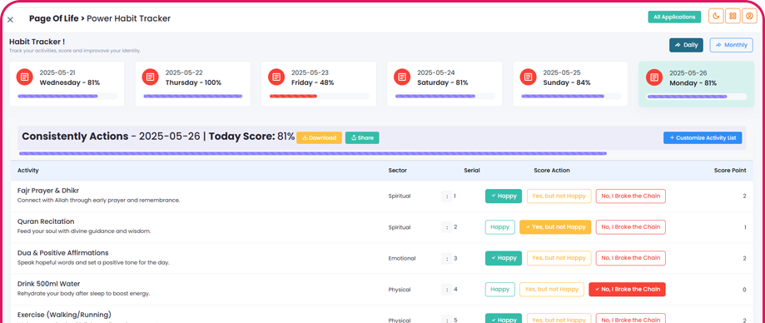Select the Daily view tab
The image size is (765, 323).
[x=686, y=45]
